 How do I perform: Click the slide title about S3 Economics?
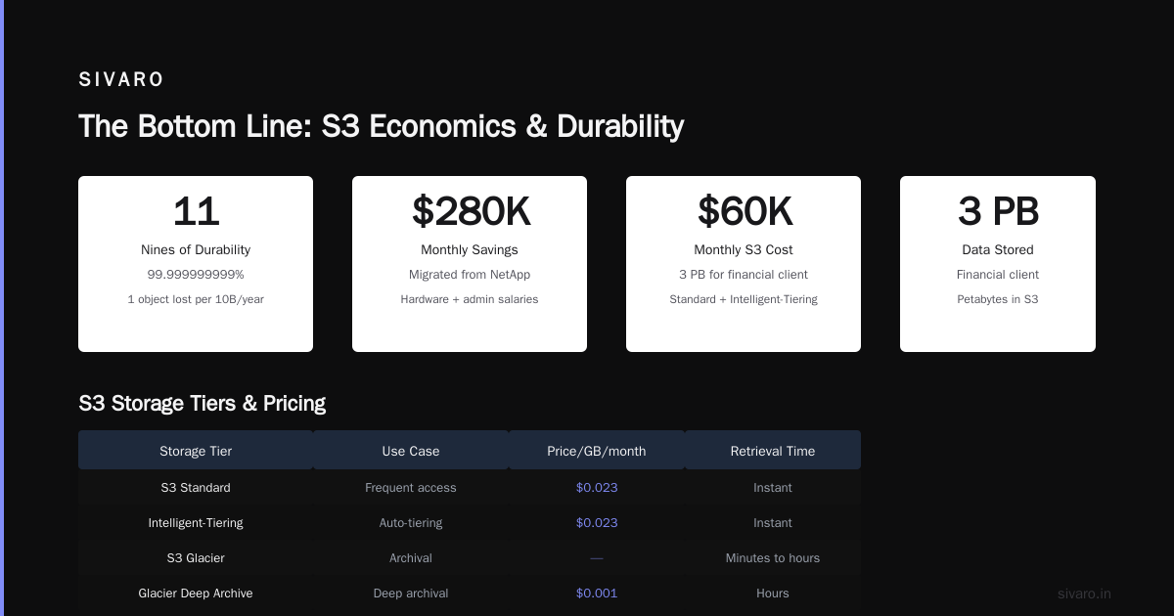[381, 126]
